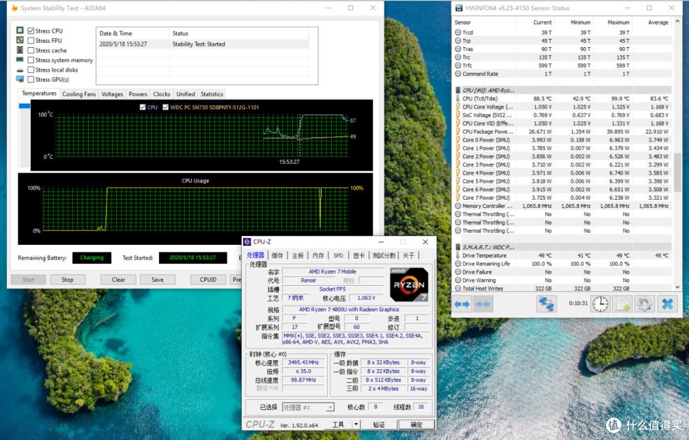Click the 确定 button in CPU-Z
The height and width of the screenshot is (440, 689).
click(416, 424)
